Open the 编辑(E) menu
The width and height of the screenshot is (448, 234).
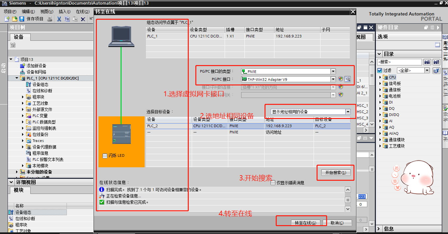tap(28, 12)
